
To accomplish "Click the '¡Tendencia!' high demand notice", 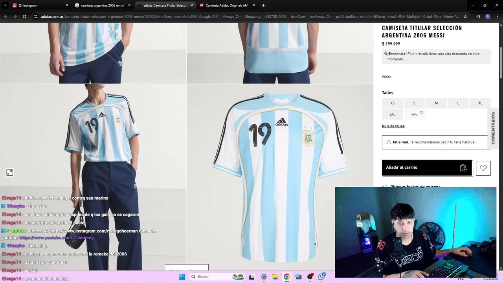I will 436,56.
